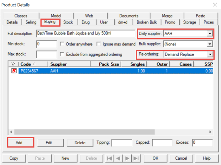Jump to last record arrow

135,158
